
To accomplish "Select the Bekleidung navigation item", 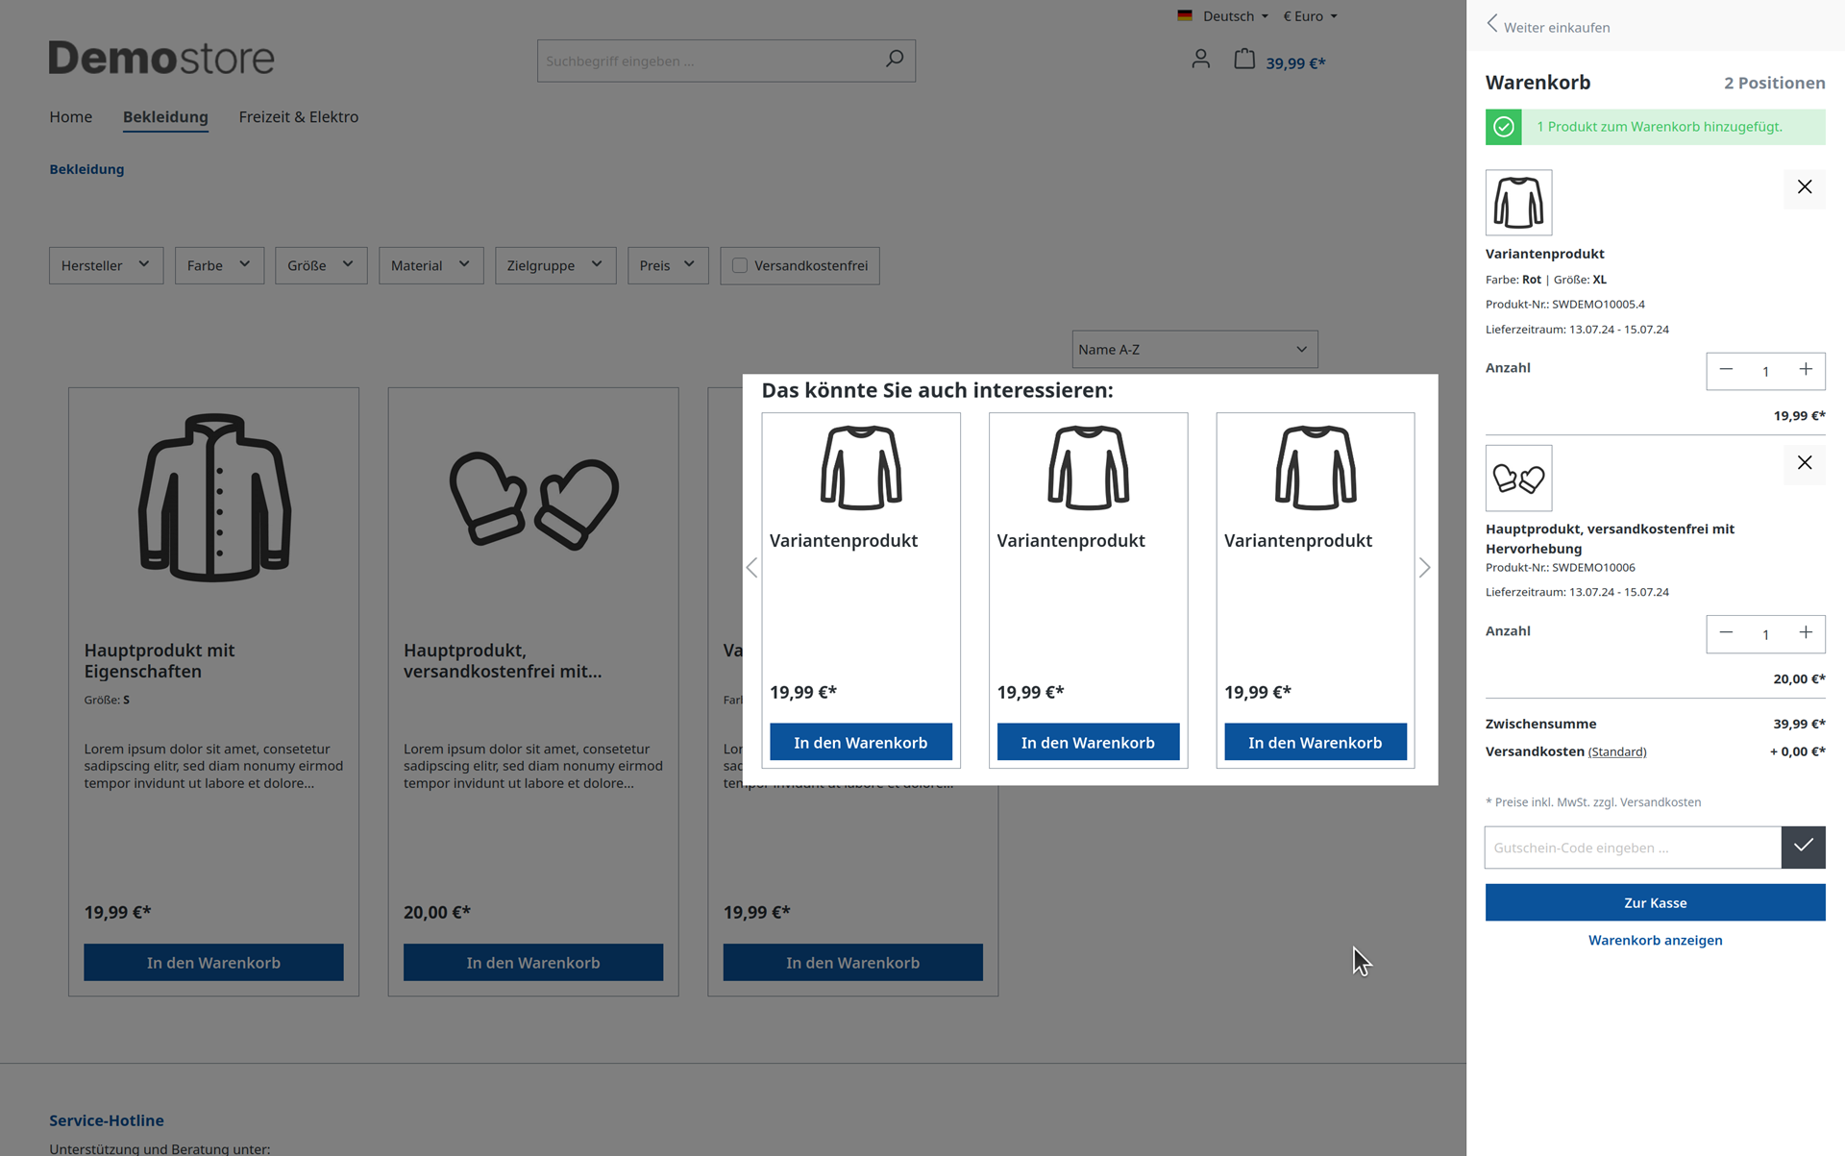I will [x=165, y=116].
